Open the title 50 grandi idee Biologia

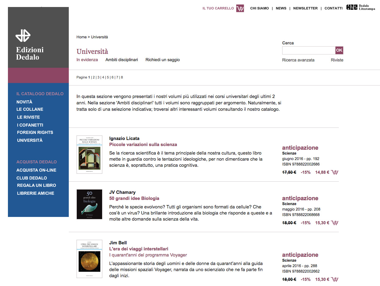134,198
